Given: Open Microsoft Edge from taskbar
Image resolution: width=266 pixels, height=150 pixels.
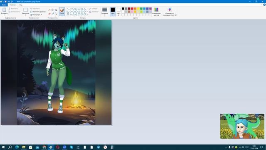Looking at the screenshot, I should click(x=17, y=147).
